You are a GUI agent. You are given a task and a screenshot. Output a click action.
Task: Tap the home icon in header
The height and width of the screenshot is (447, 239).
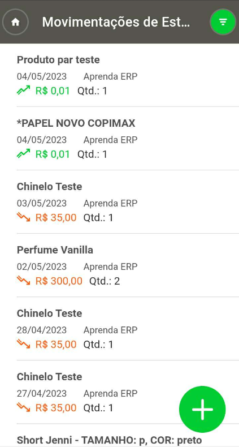pos(15,22)
